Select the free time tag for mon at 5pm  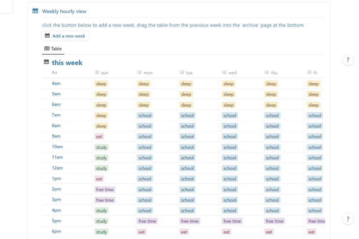tap(147, 221)
